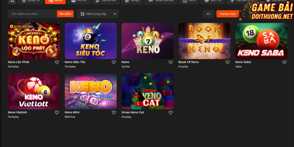Favorite Spribe Keno with heart icon
The width and height of the screenshot is (294, 147).
point(171,62)
